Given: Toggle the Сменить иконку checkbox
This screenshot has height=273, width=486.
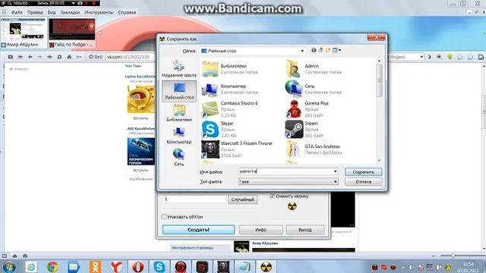Looking at the screenshot, I should coord(272,196).
